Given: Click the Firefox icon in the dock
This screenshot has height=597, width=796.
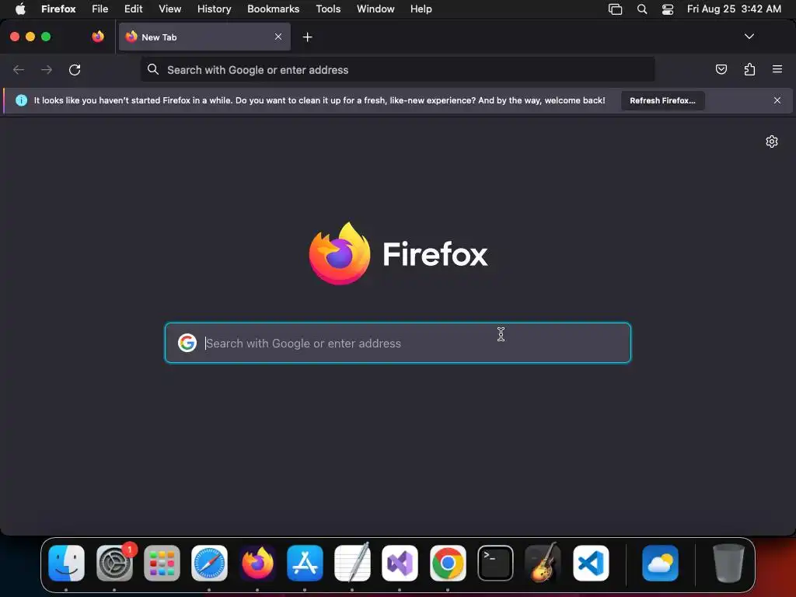Looking at the screenshot, I should [258, 563].
